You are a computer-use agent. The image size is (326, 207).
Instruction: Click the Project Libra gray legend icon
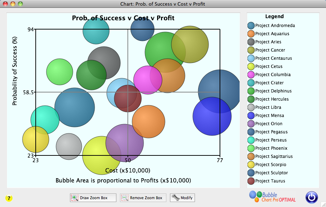coord(251,107)
